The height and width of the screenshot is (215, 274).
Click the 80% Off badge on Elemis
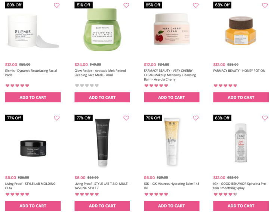(14, 5)
